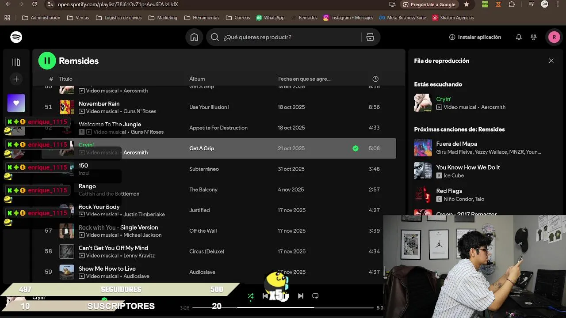Select Rock Your Body track title

pos(99,207)
